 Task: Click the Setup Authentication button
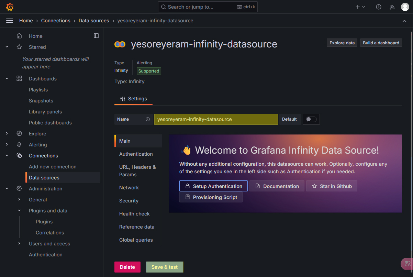click(x=213, y=186)
